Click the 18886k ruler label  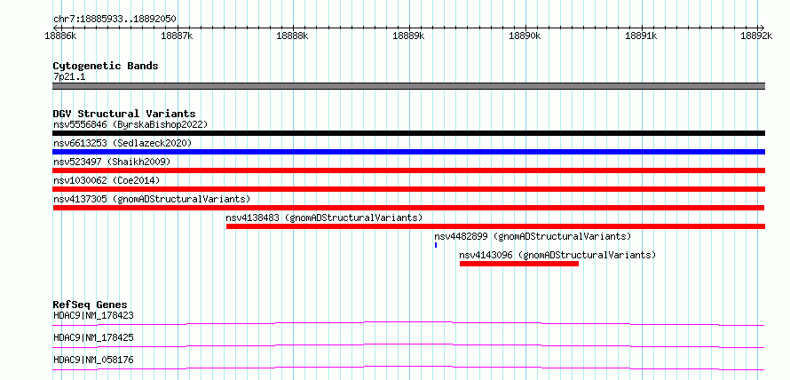61,36
